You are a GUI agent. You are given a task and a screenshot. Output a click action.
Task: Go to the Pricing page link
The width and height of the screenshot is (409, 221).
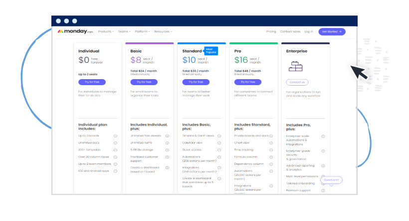[271, 31]
